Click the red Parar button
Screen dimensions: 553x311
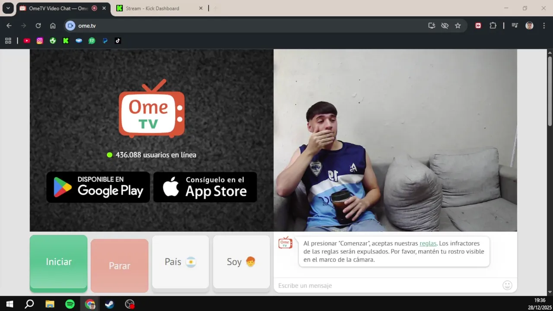point(119,266)
